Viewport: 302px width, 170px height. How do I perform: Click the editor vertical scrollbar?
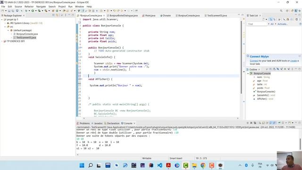click(241, 58)
